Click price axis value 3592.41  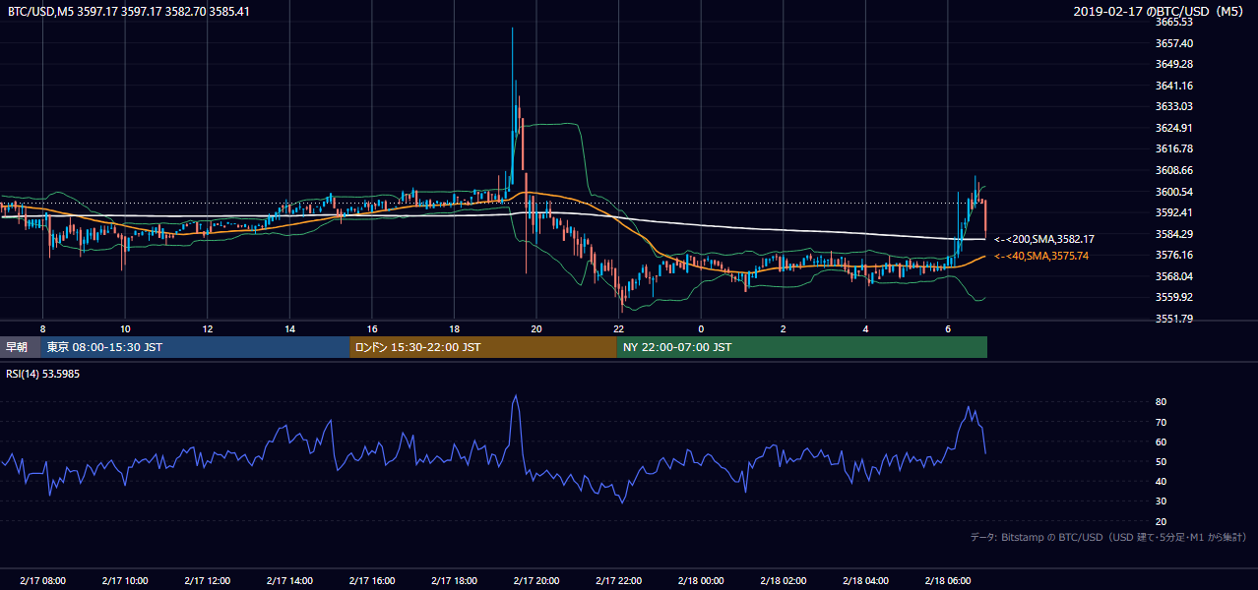pos(1174,212)
